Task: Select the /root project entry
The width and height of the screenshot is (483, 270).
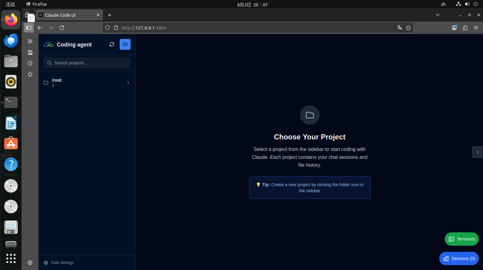Action: (x=87, y=83)
